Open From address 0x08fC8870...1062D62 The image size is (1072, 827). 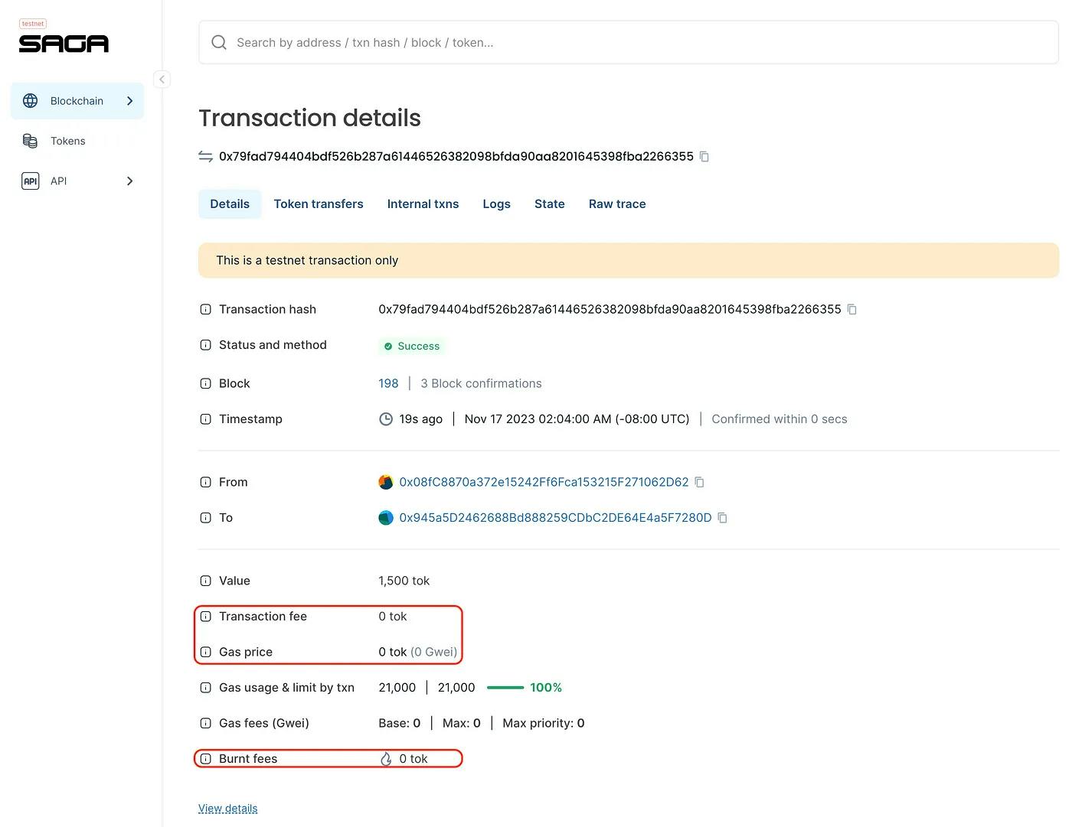click(x=544, y=482)
